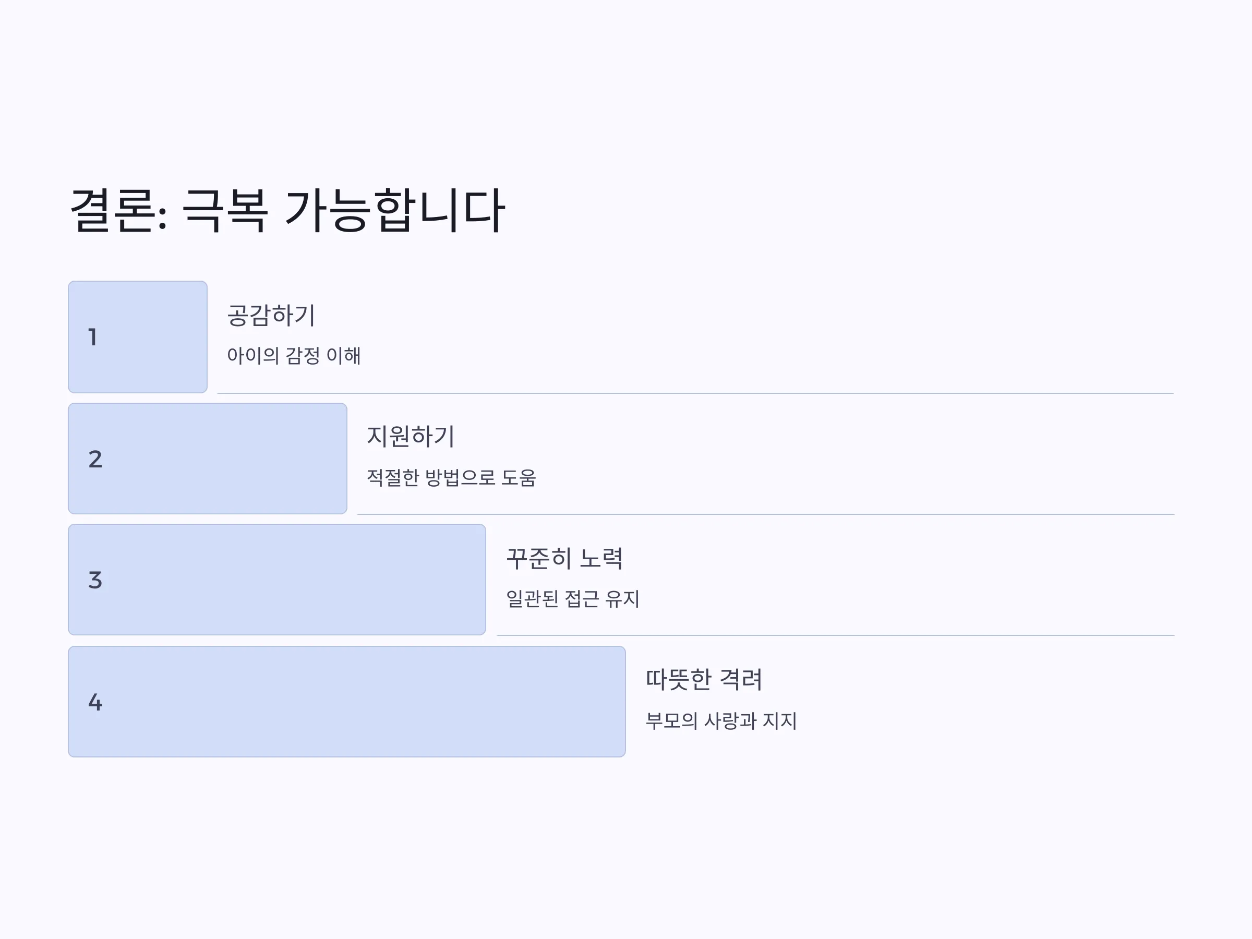Click the 일관된 접근 유지 description
Image resolution: width=1252 pixels, height=939 pixels.
573,599
